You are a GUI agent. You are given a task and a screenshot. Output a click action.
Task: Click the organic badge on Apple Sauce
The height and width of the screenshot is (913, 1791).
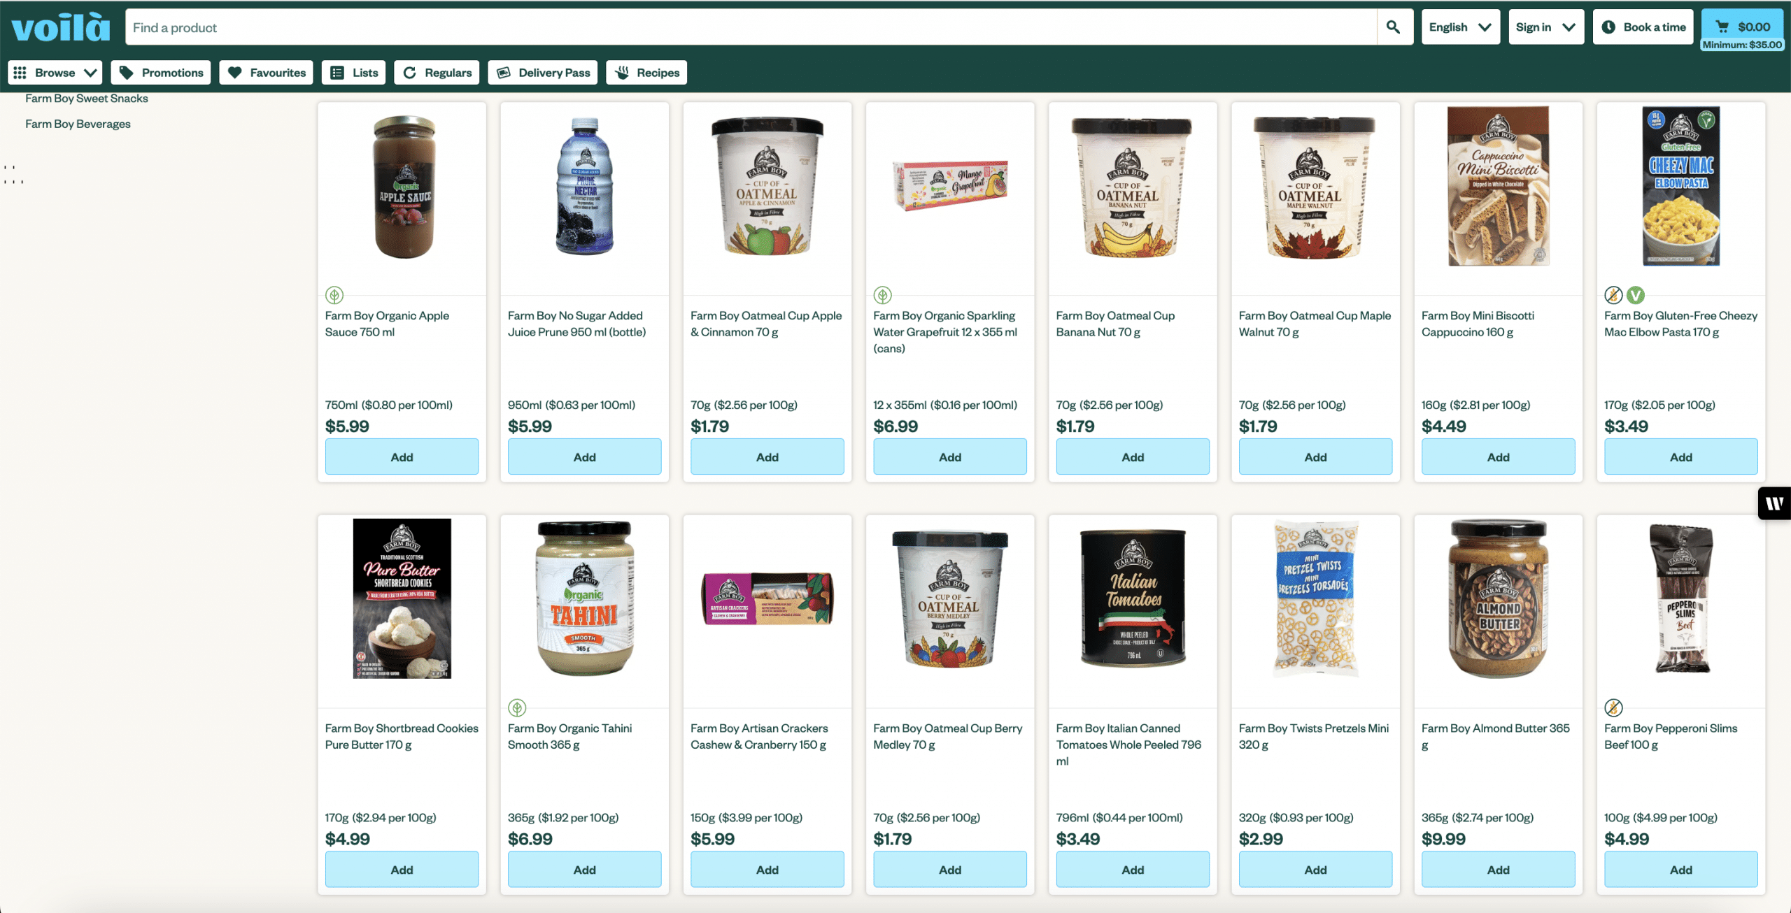(334, 295)
